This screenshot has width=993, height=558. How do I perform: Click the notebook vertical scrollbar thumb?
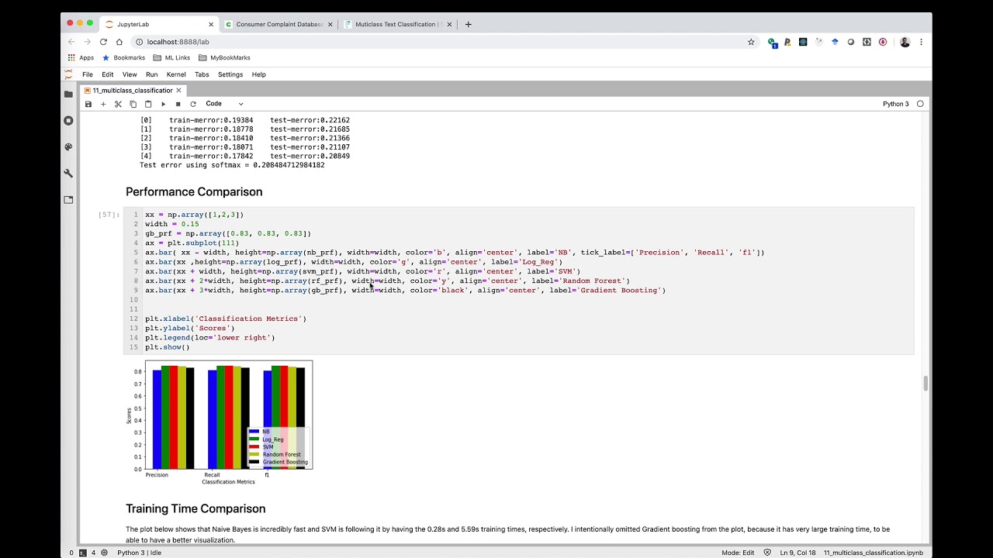click(x=925, y=384)
